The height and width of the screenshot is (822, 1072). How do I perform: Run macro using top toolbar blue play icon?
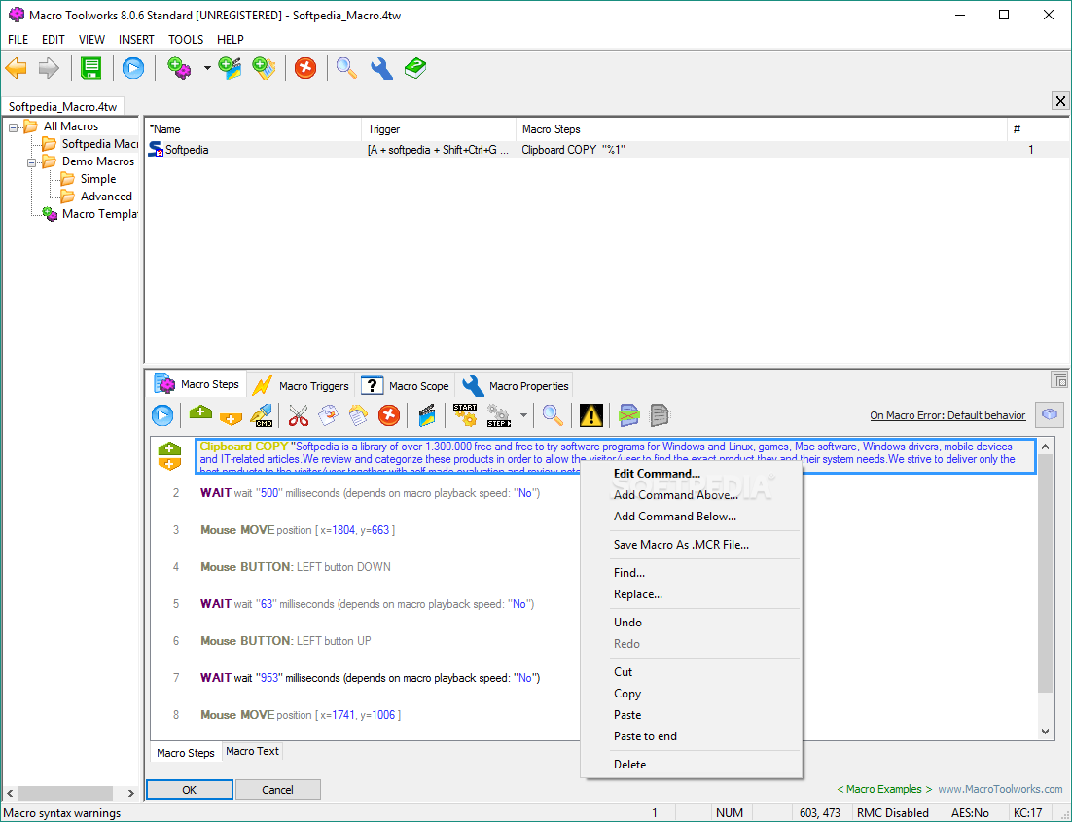[133, 68]
